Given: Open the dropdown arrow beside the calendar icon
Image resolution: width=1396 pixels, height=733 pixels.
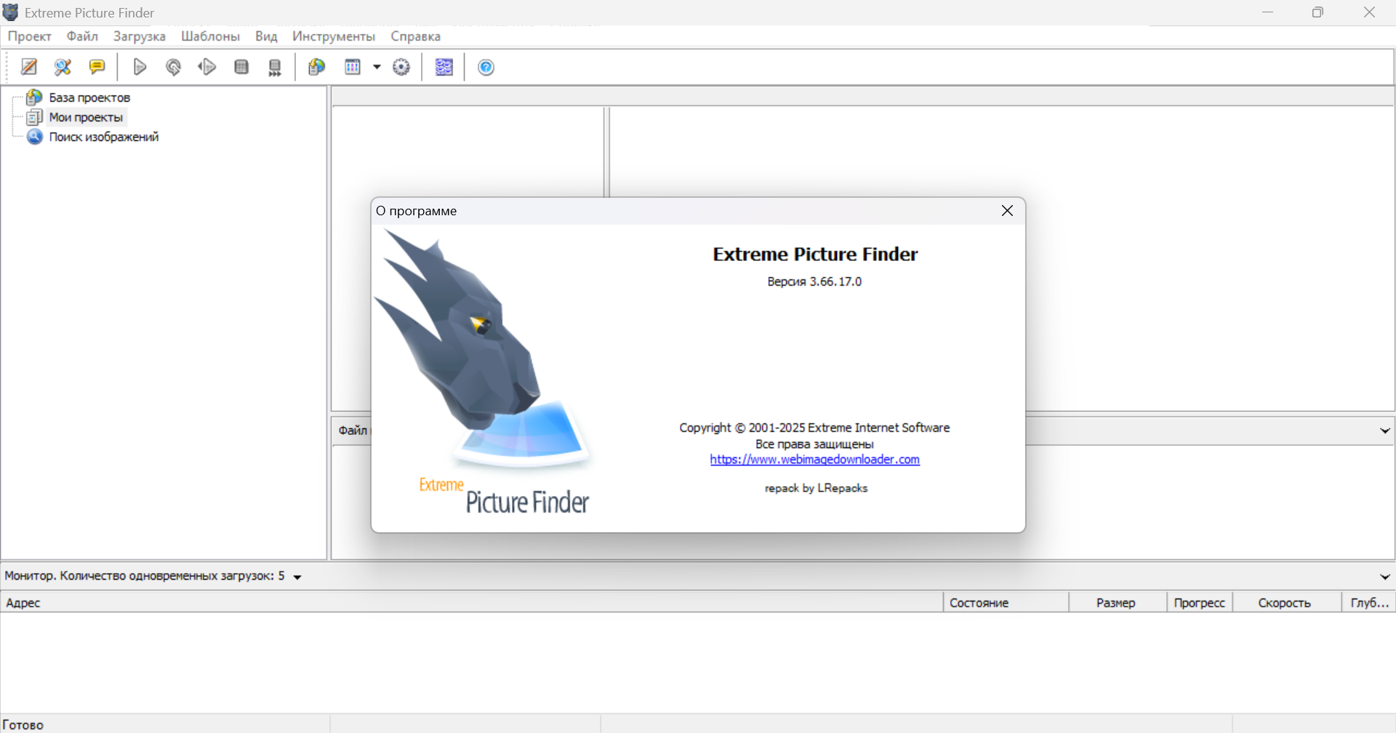Looking at the screenshot, I should 377,67.
